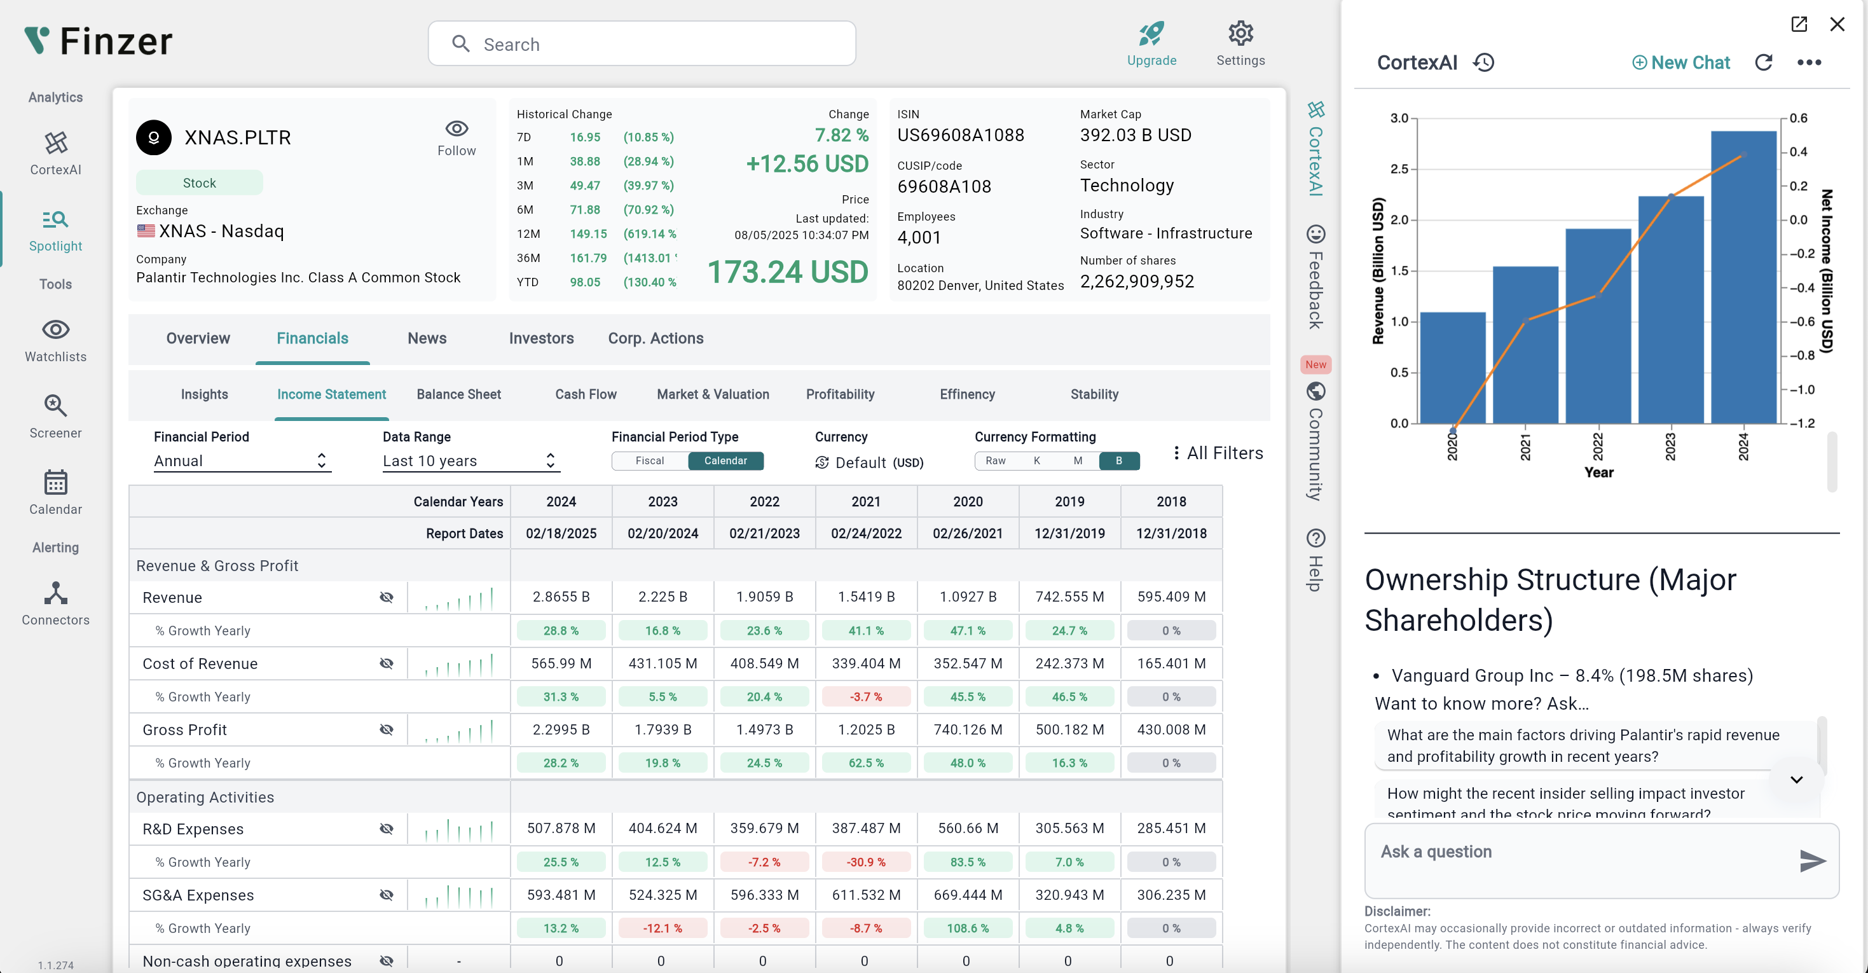Open the Corp. Actions tab
The image size is (1868, 973).
pyautogui.click(x=656, y=338)
